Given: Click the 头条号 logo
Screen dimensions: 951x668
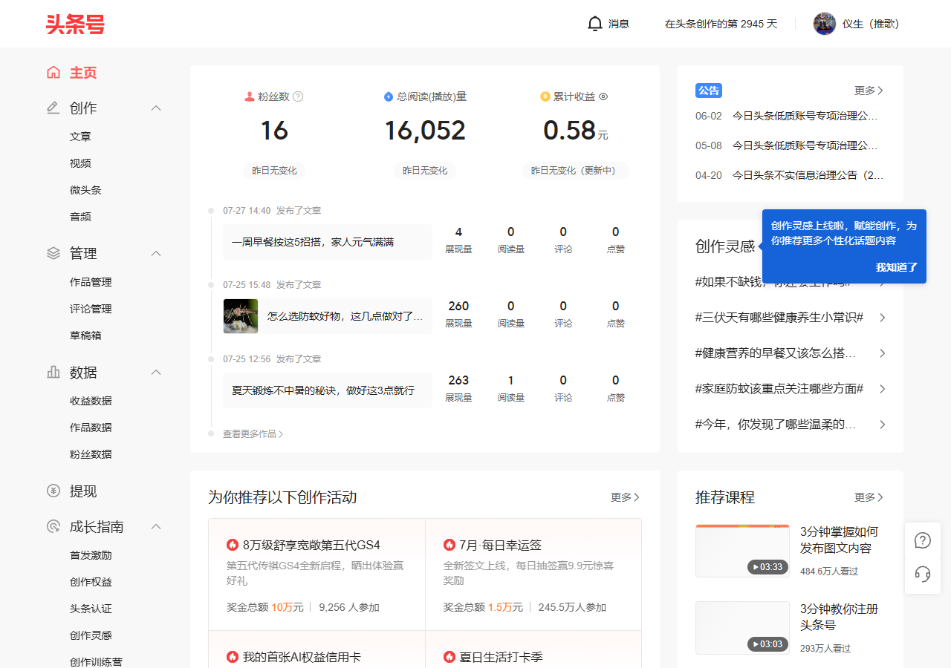Looking at the screenshot, I should [x=75, y=24].
